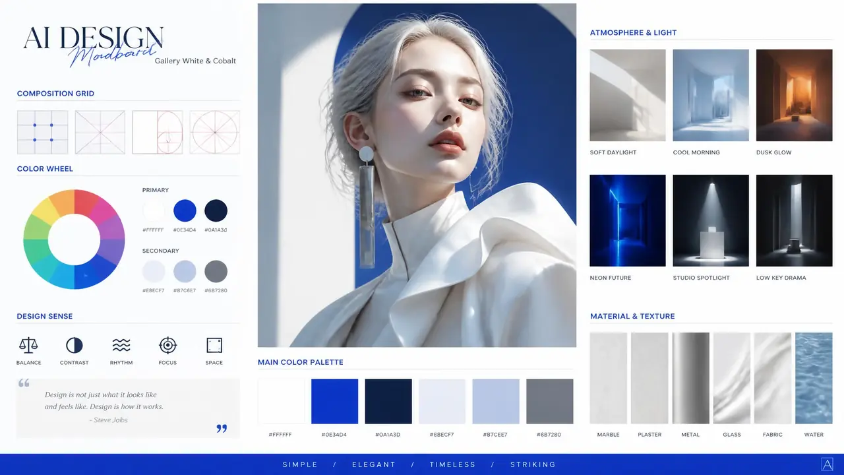Select the Water texture sample
844x475 pixels.
tap(814, 378)
